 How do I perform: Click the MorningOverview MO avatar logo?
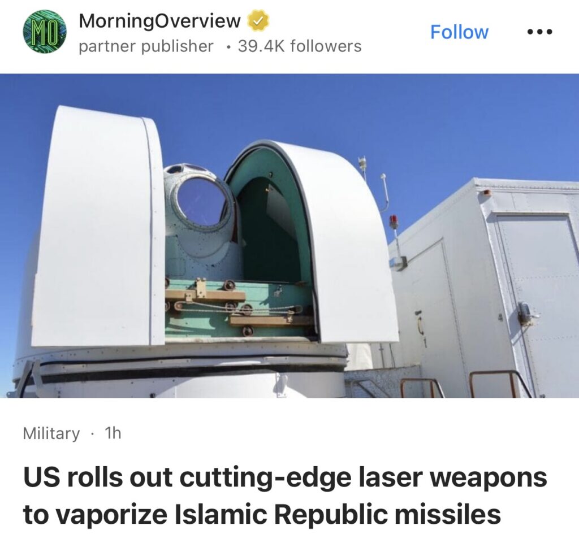(x=44, y=32)
